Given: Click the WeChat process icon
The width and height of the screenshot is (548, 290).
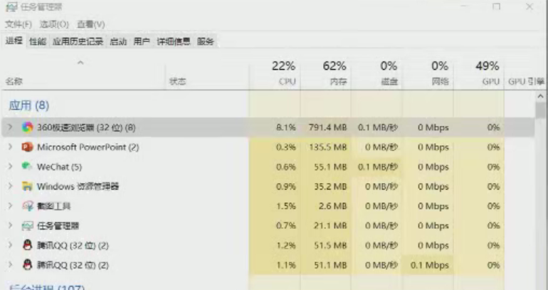Looking at the screenshot, I should (27, 167).
